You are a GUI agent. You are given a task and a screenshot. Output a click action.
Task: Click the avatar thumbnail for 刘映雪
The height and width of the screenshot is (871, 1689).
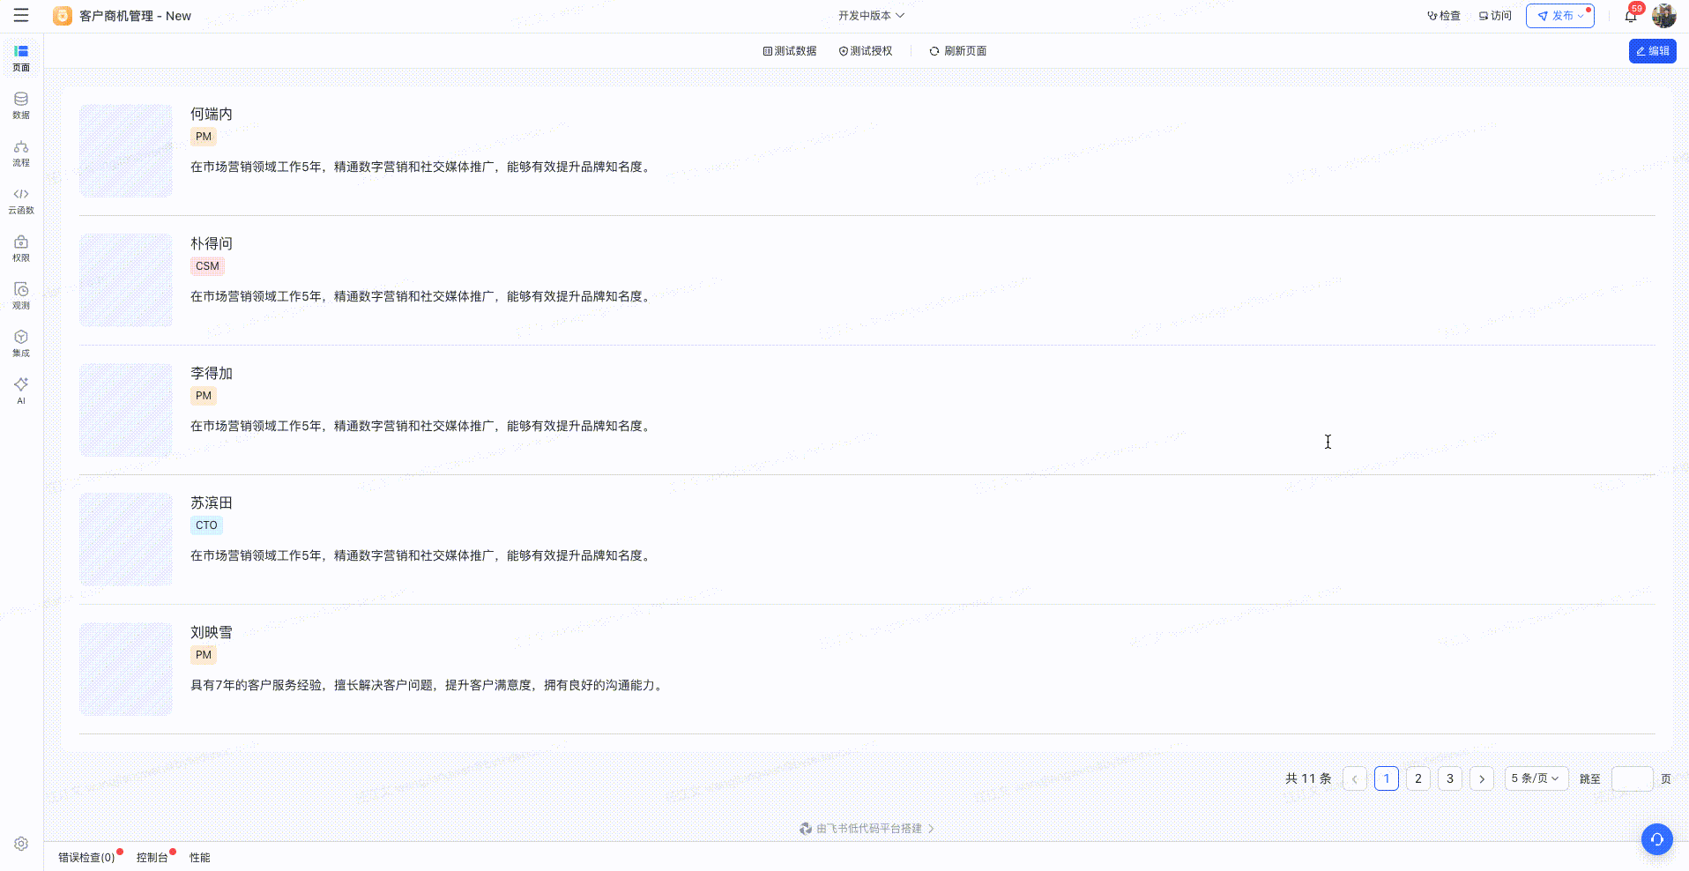126,669
